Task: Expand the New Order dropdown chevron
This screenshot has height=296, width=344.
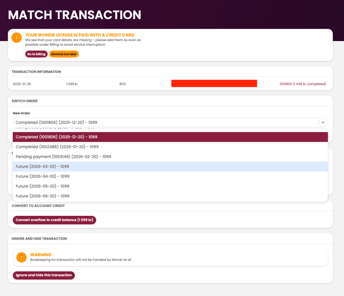Action: 323,122
